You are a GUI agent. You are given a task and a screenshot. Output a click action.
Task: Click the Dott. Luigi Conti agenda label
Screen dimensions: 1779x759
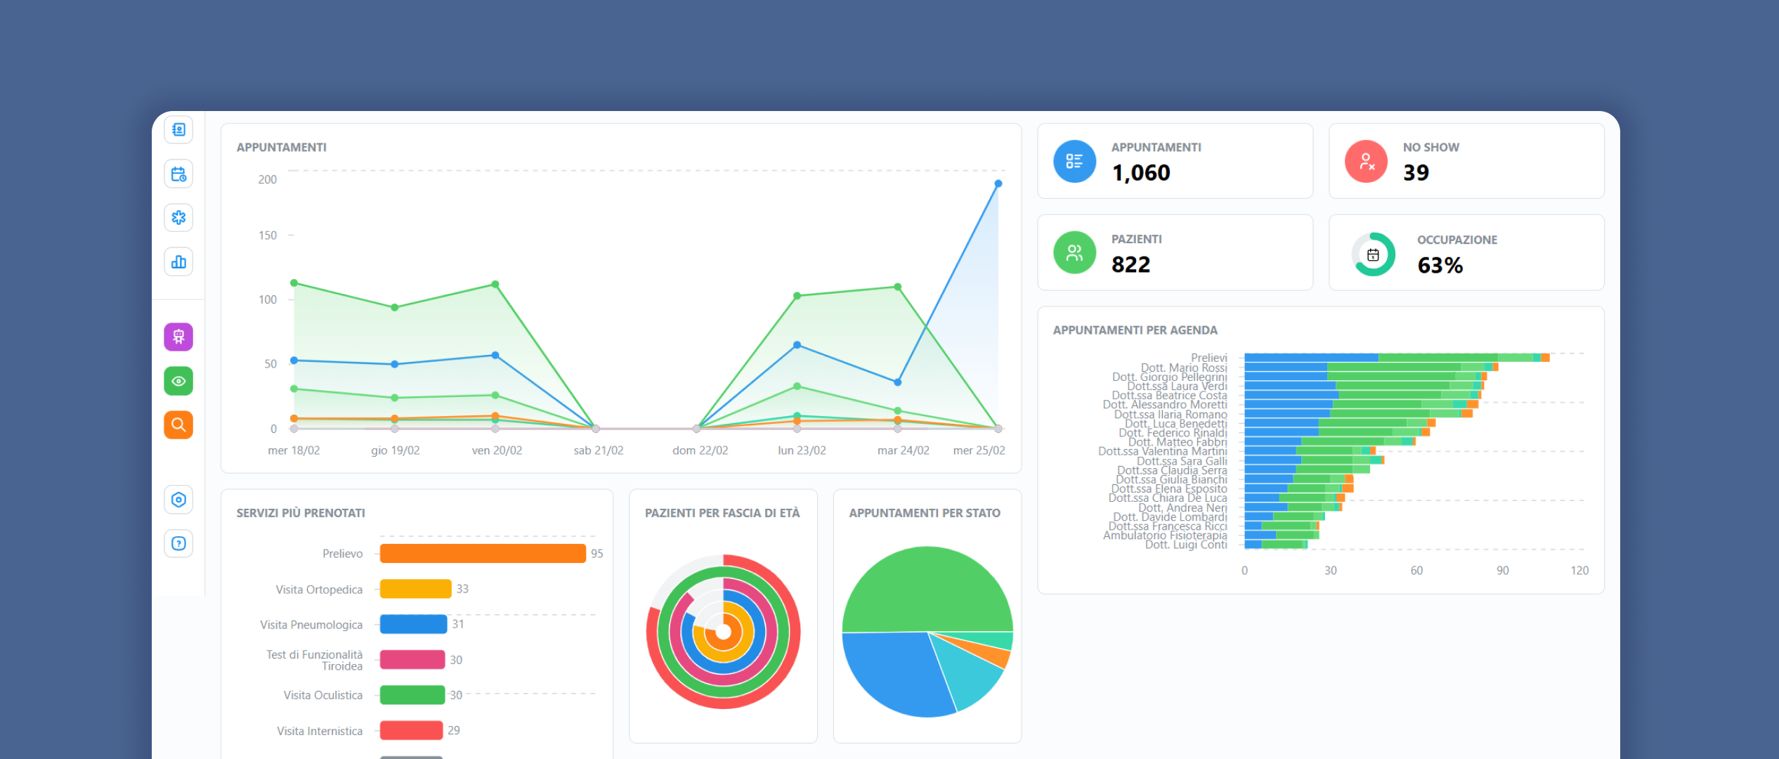[x=1186, y=545]
